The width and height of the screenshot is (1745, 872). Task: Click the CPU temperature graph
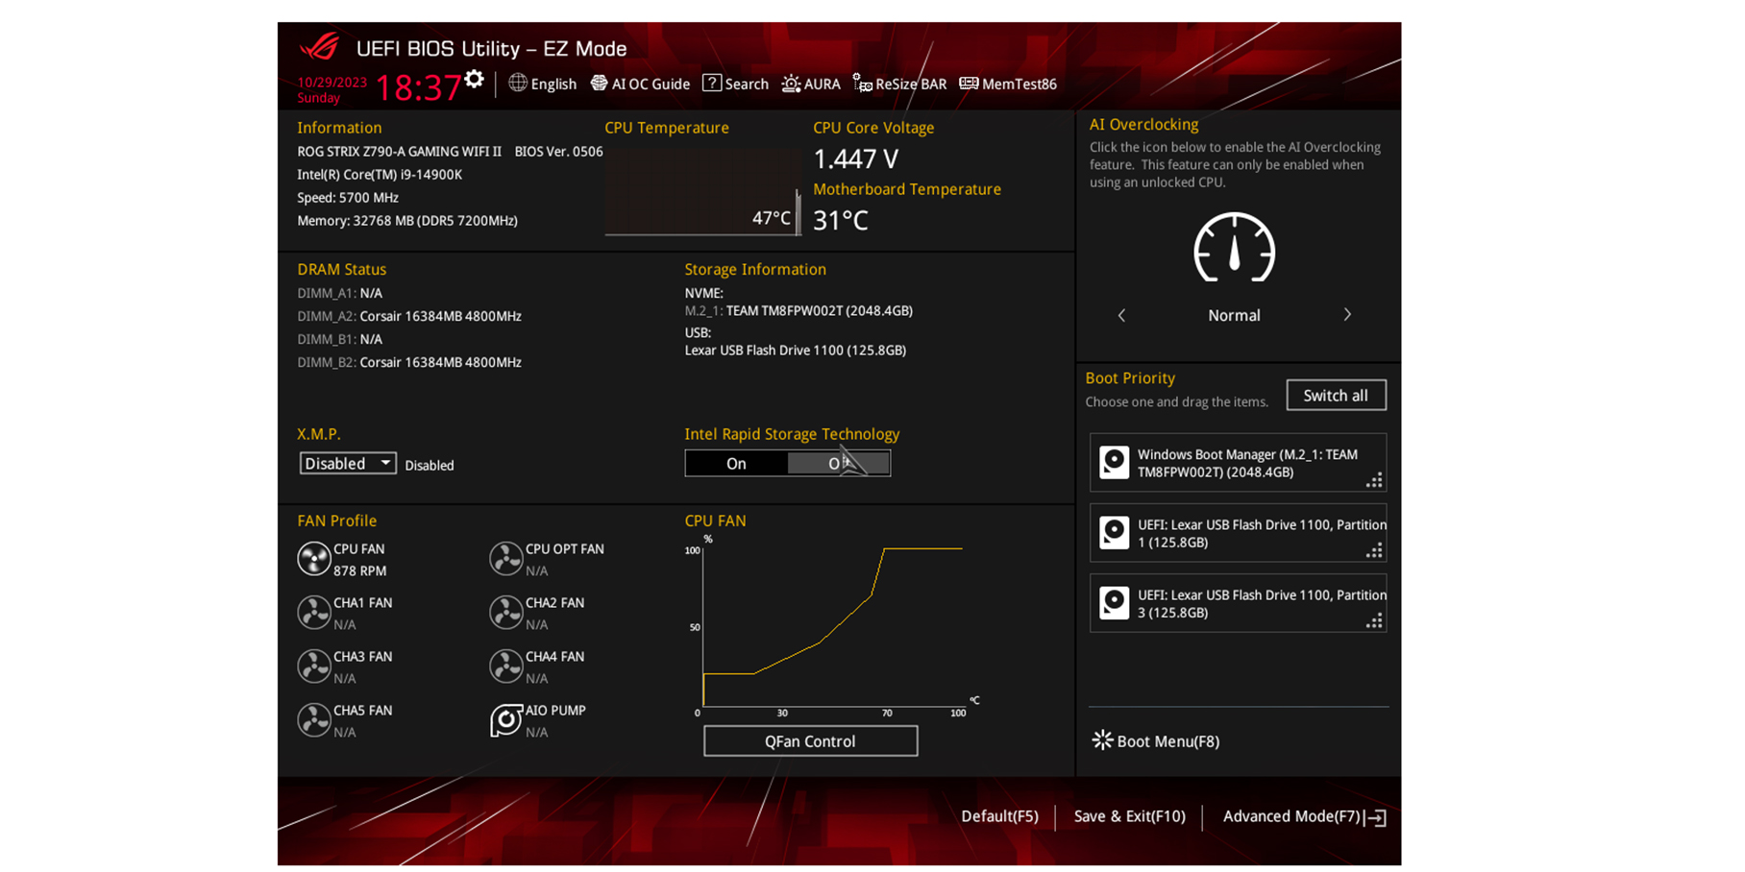tap(702, 191)
